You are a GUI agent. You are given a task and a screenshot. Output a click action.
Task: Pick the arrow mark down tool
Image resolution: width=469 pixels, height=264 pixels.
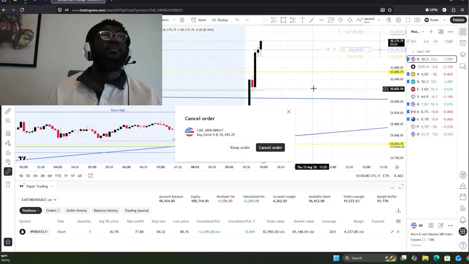[340, 20]
